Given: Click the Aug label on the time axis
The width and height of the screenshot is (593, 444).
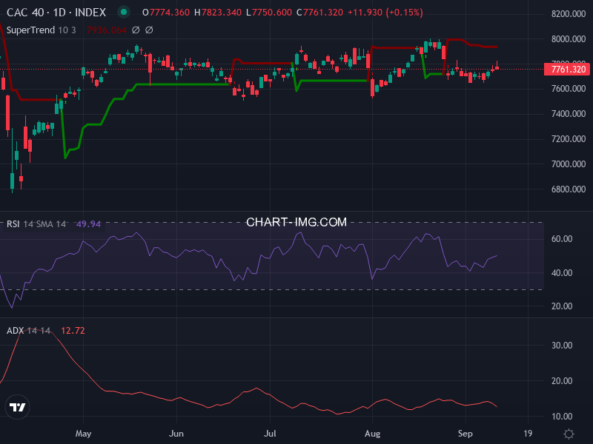Looking at the screenshot, I should (x=373, y=434).
